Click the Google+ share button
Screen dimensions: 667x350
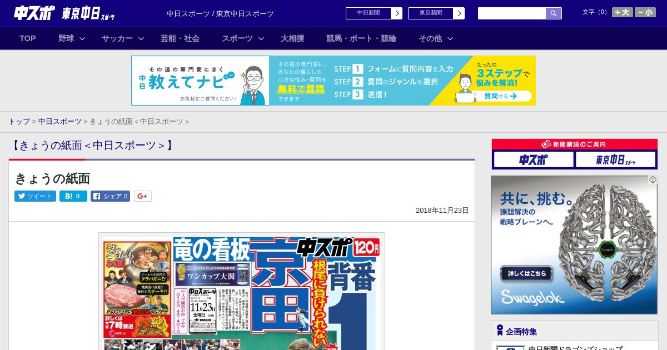(x=143, y=196)
